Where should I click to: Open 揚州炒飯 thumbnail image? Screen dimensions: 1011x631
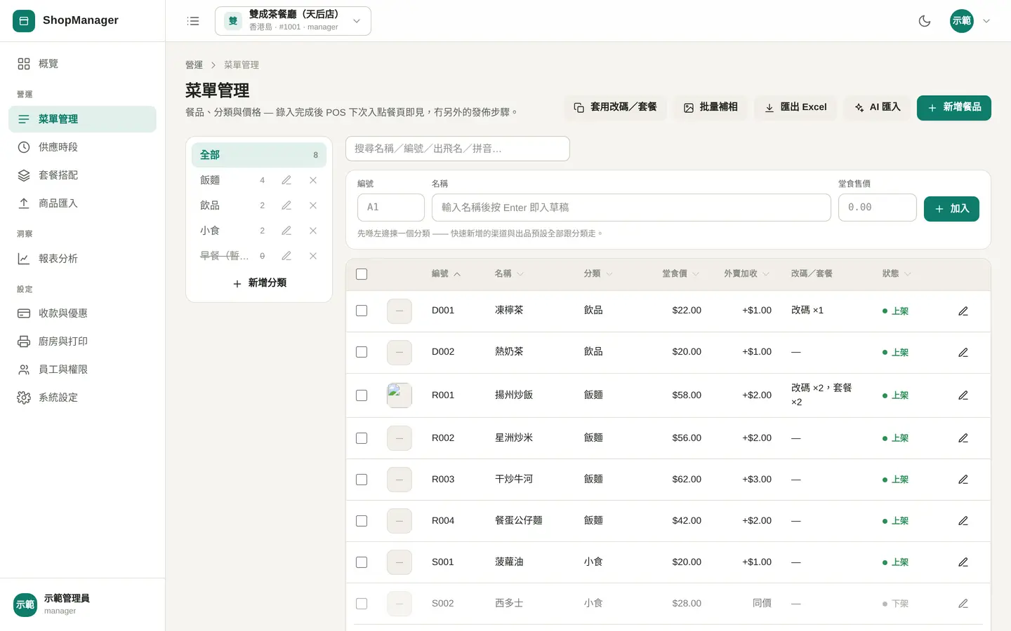pos(399,395)
